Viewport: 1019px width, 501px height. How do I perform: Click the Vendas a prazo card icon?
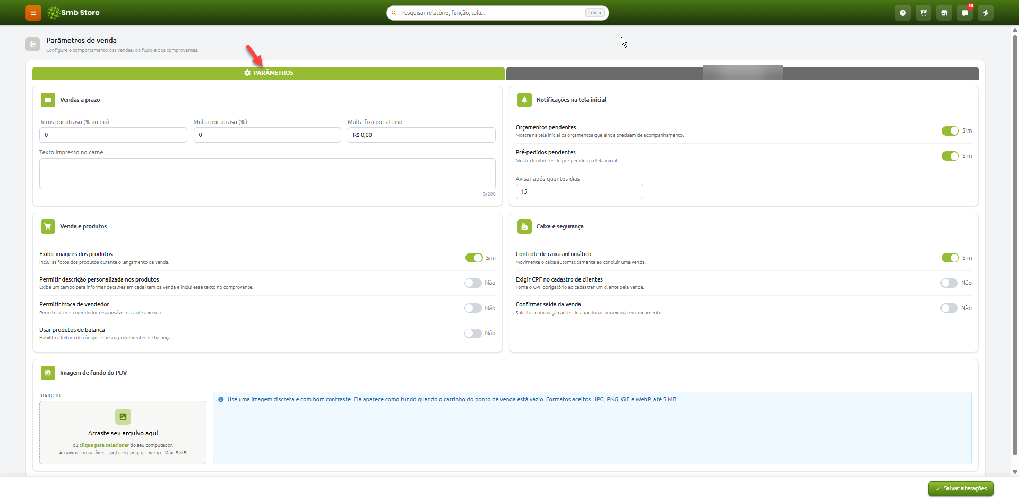coord(48,100)
